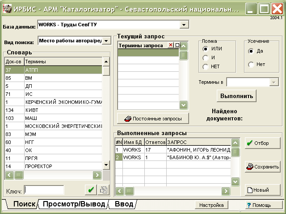Click Словарь horizontal scrollbar thumb
The width and height of the screenshot is (286, 214).
[x=19, y=175]
